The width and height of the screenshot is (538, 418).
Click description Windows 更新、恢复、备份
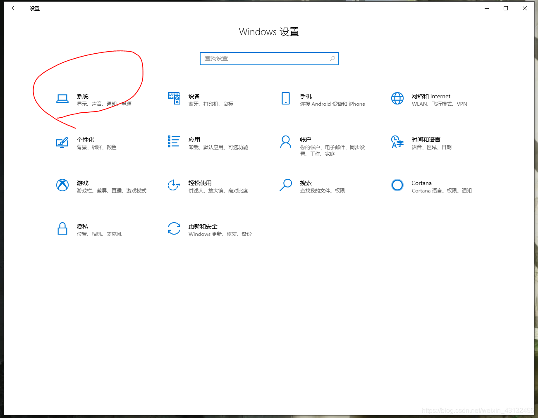[220, 234]
